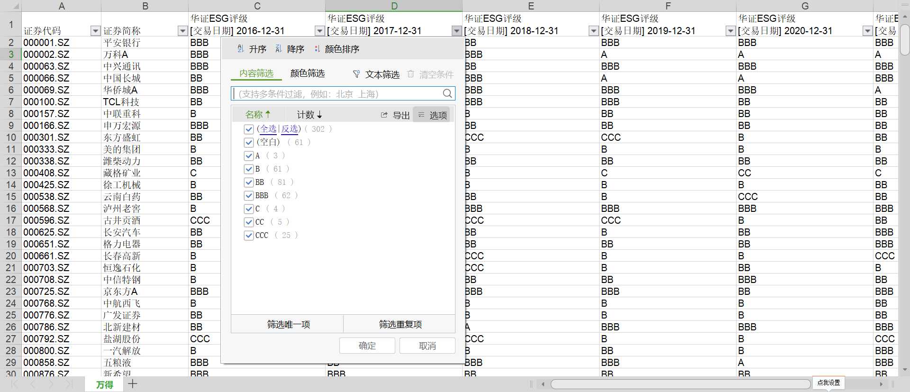The image size is (910, 392).
Task: Export filter list via 导出 icon
Action: (384, 115)
